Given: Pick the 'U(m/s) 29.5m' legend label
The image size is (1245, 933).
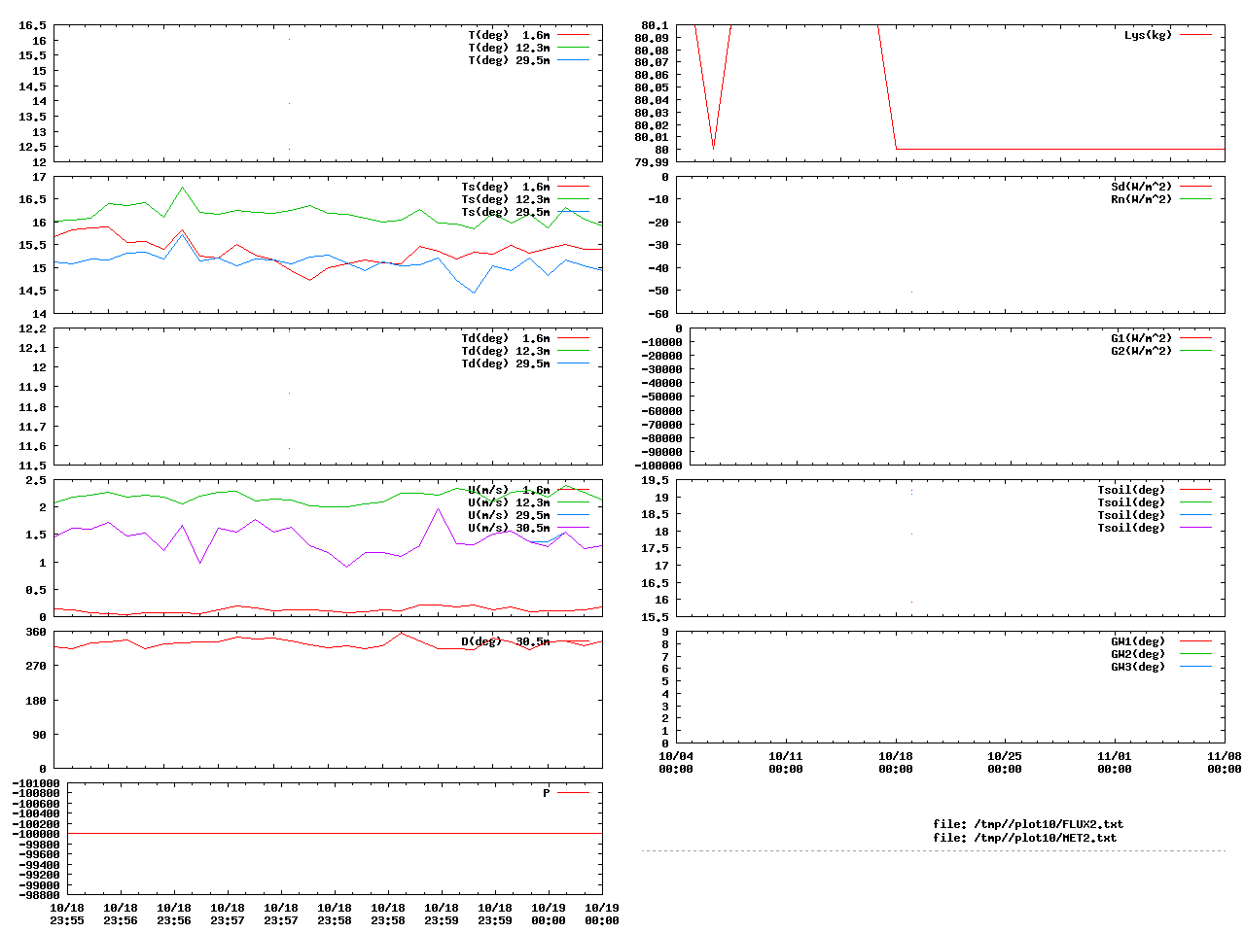Looking at the screenshot, I should (x=509, y=515).
